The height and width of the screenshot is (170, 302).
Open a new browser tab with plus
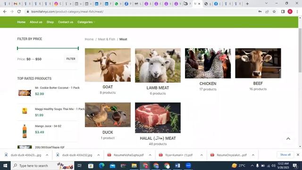click(247, 4)
